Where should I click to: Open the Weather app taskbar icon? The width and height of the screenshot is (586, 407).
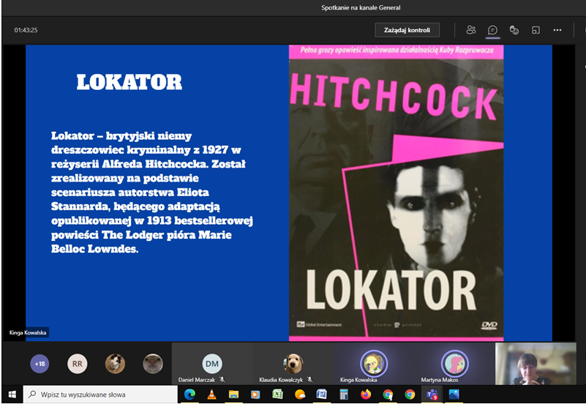(300, 395)
